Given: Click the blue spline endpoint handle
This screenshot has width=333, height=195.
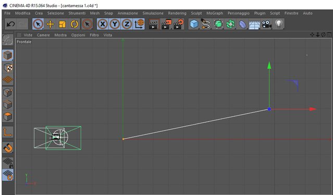Looking at the screenshot, I should [269, 109].
